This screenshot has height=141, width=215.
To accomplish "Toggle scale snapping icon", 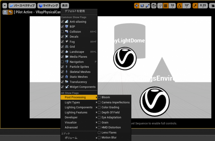I will [x=195, y=6].
